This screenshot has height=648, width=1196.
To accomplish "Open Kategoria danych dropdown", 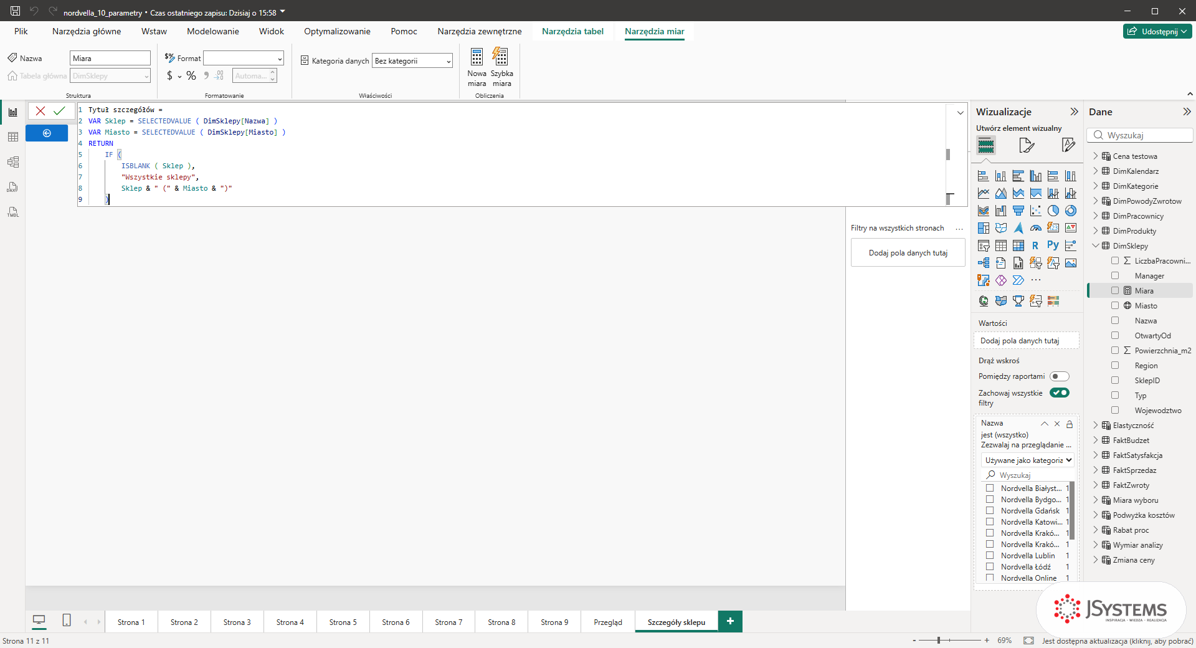I will 412,60.
